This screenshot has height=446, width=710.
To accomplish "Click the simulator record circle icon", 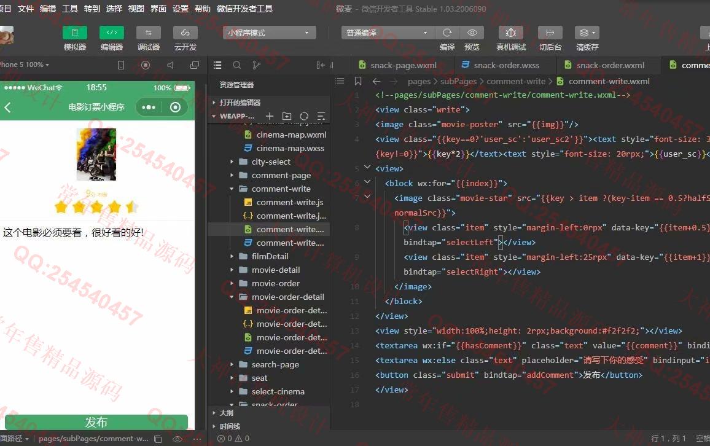I will pos(146,65).
